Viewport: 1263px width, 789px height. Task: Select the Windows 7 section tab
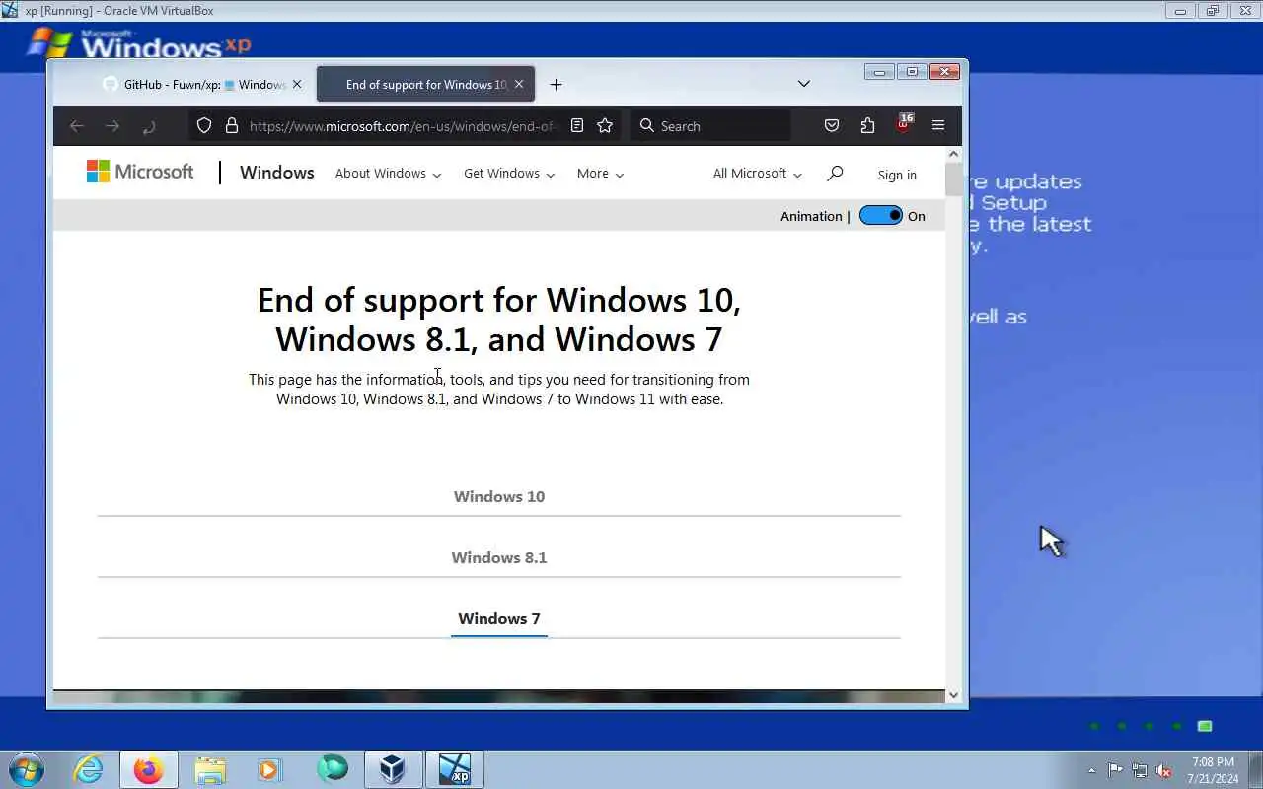coord(499,618)
